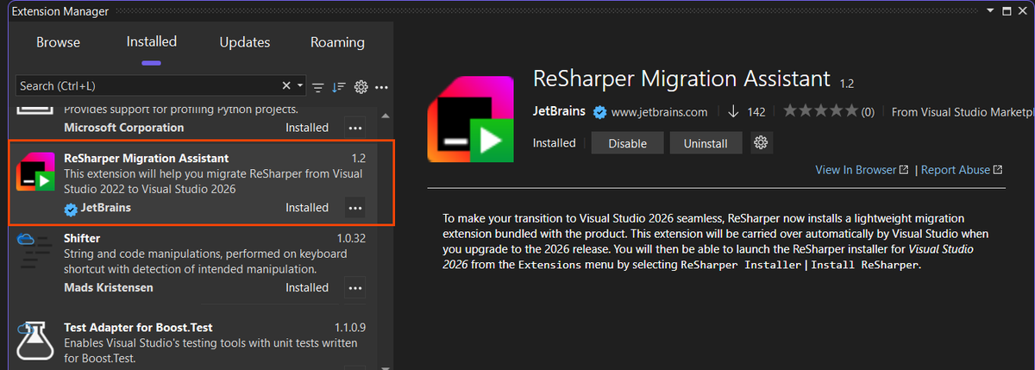The height and width of the screenshot is (370, 1035).
Task: Click the ReSharper Migration Assistant details title
Action: click(681, 79)
